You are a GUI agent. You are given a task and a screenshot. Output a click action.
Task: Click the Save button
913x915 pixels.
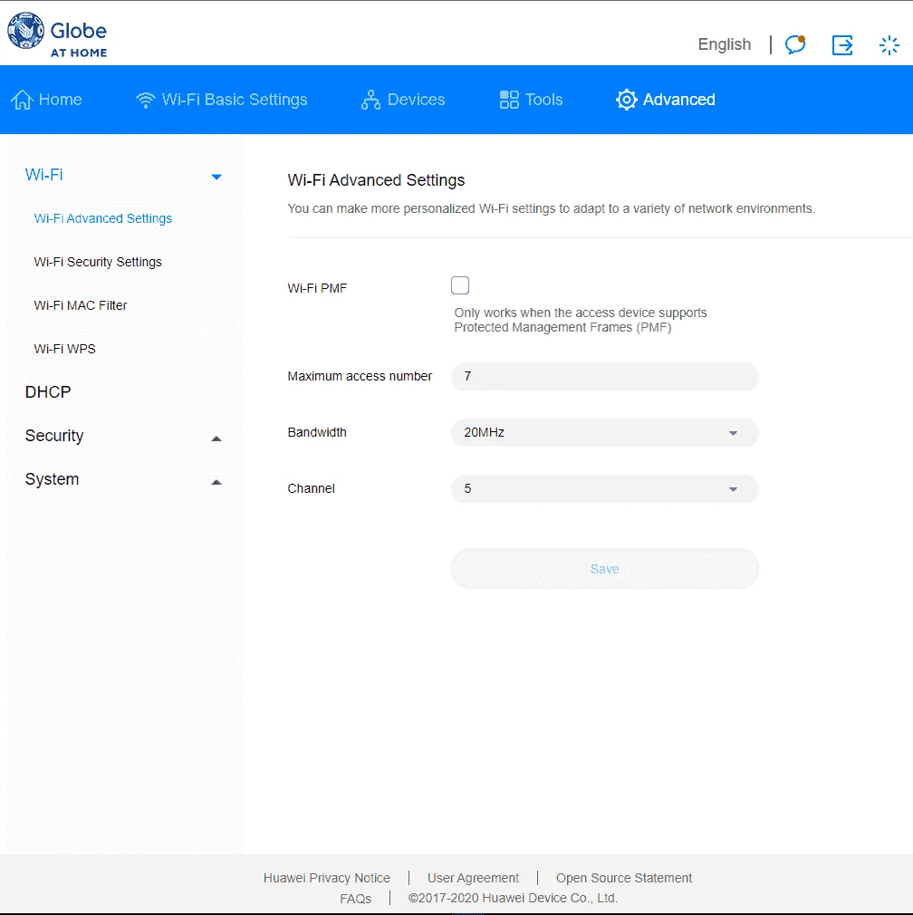coord(604,569)
